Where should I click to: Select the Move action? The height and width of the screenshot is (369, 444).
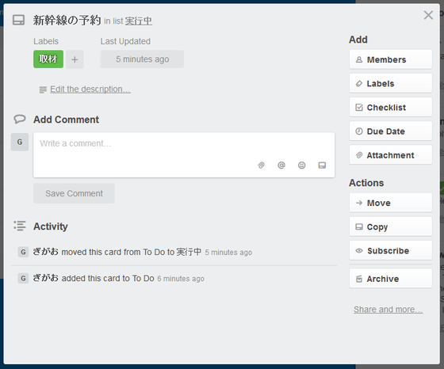pyautogui.click(x=390, y=203)
